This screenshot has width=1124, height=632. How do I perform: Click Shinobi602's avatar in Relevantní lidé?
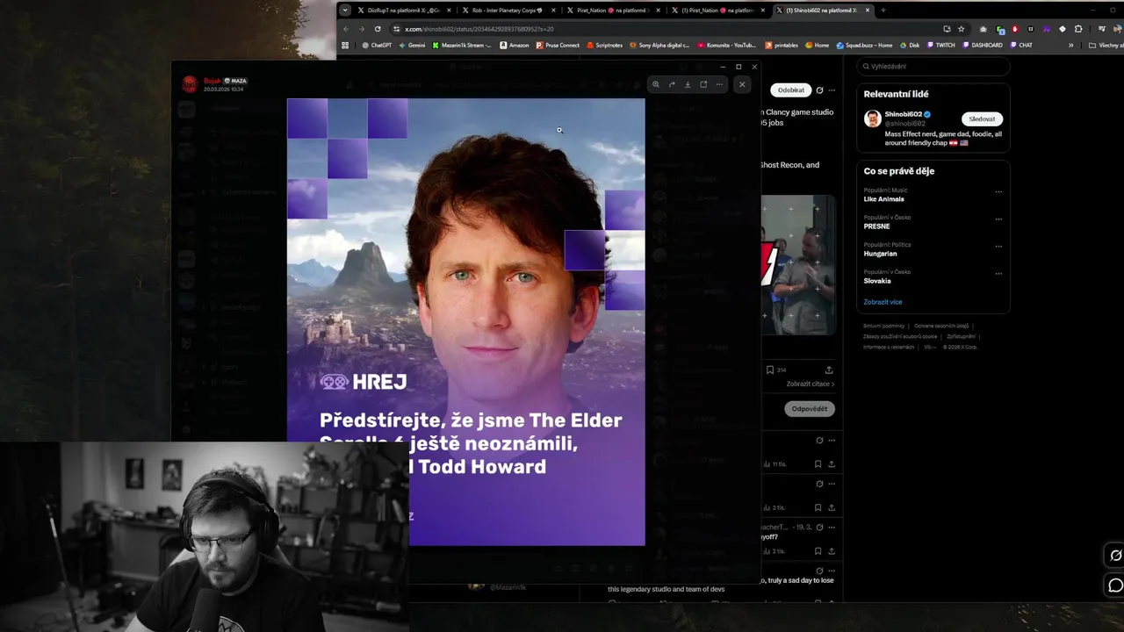[872, 118]
